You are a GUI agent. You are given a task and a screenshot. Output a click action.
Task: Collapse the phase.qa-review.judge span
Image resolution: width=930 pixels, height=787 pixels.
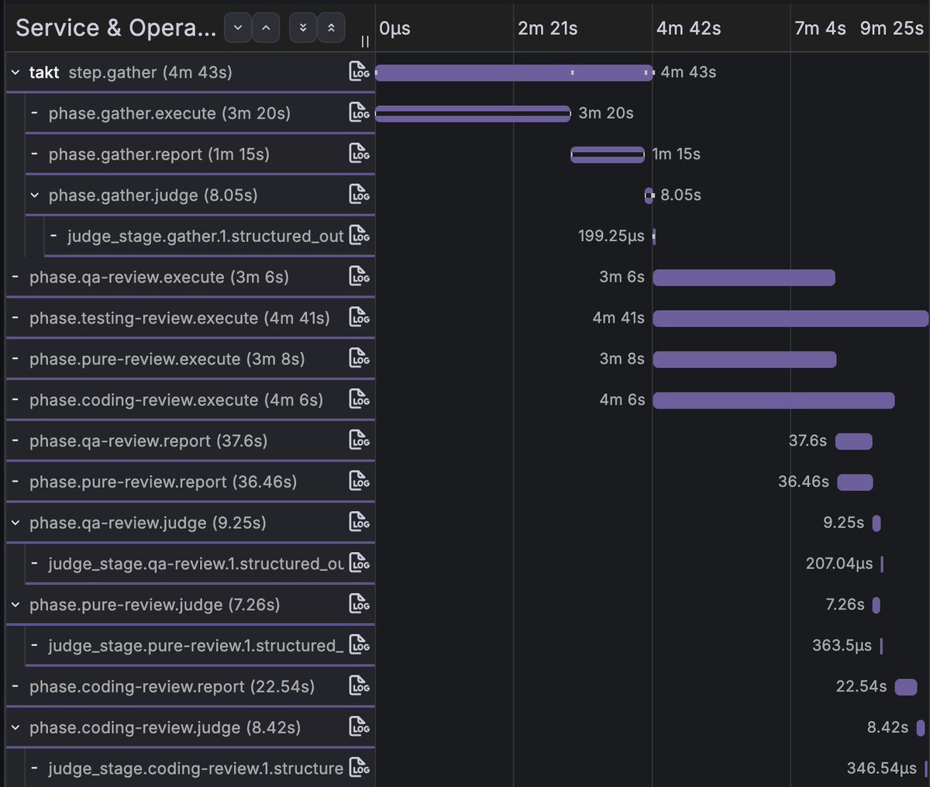click(15, 523)
